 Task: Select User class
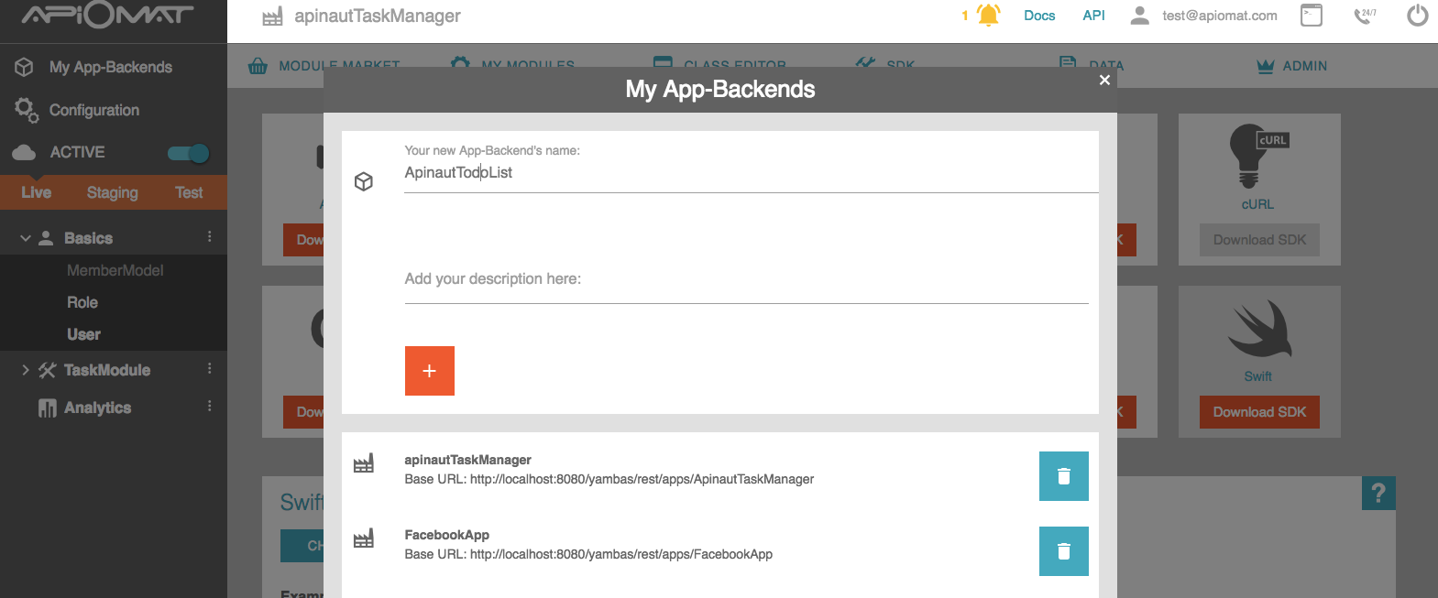click(x=83, y=334)
